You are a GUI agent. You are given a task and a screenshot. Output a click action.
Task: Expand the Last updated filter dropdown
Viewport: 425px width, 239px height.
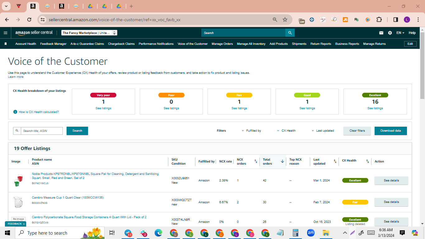323,131
